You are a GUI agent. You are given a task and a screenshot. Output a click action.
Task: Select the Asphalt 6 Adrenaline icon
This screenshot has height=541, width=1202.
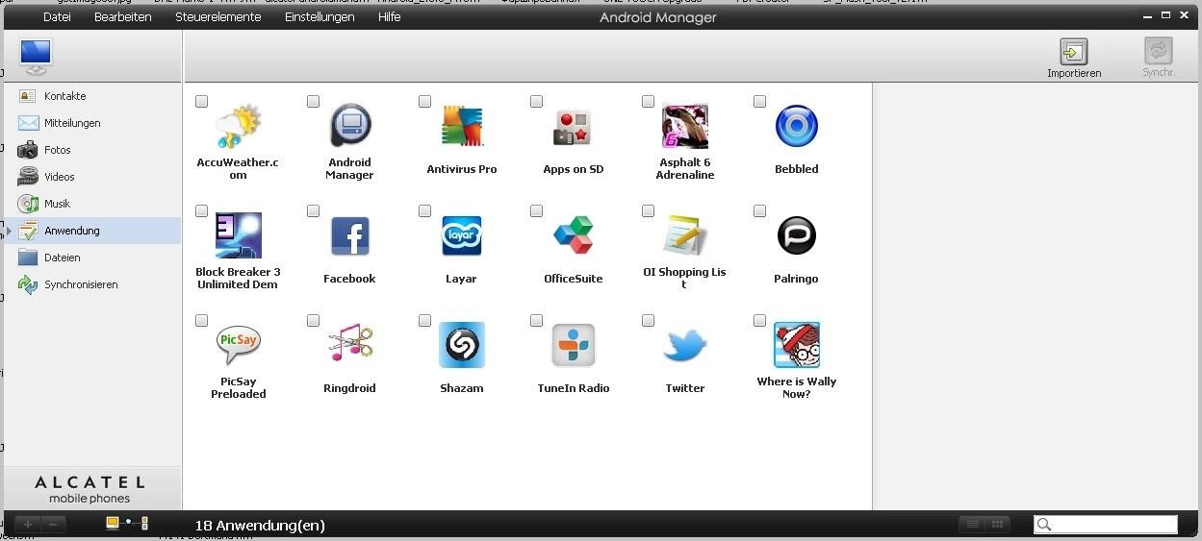click(x=684, y=126)
